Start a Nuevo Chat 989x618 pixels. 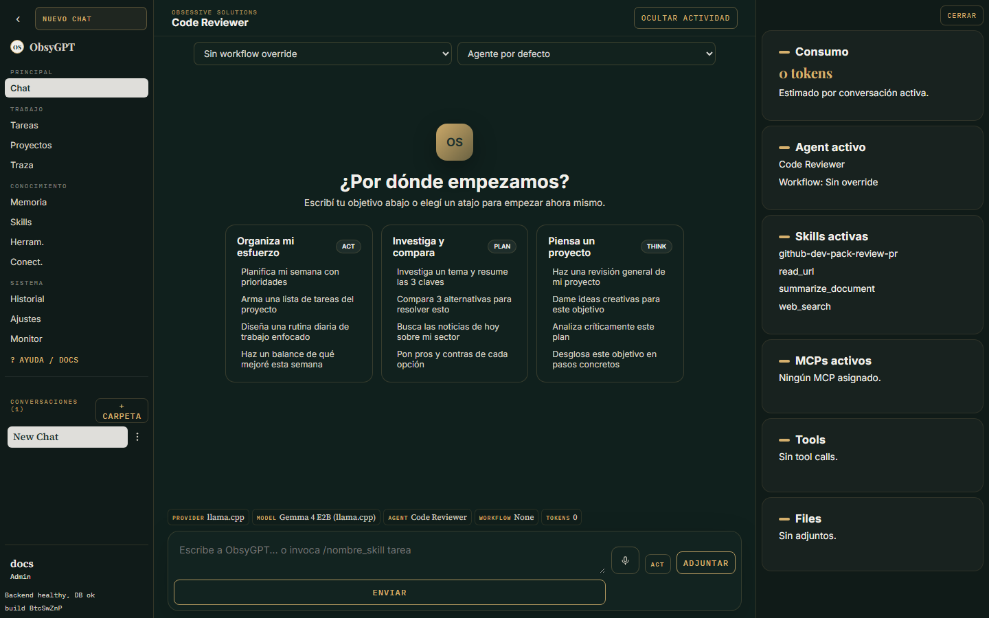click(x=91, y=19)
